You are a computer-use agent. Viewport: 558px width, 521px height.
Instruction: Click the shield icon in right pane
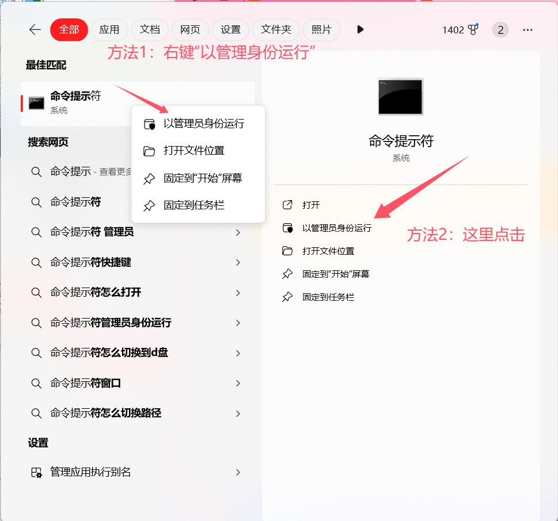(287, 228)
